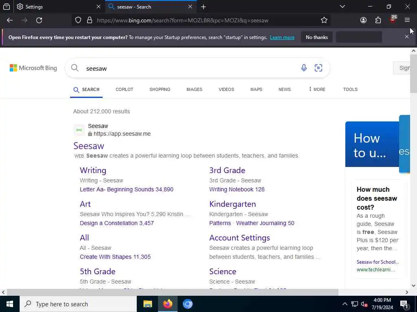Select the VIDEOS search tab
Image resolution: width=417 pixels, height=312 pixels.
pos(226,89)
